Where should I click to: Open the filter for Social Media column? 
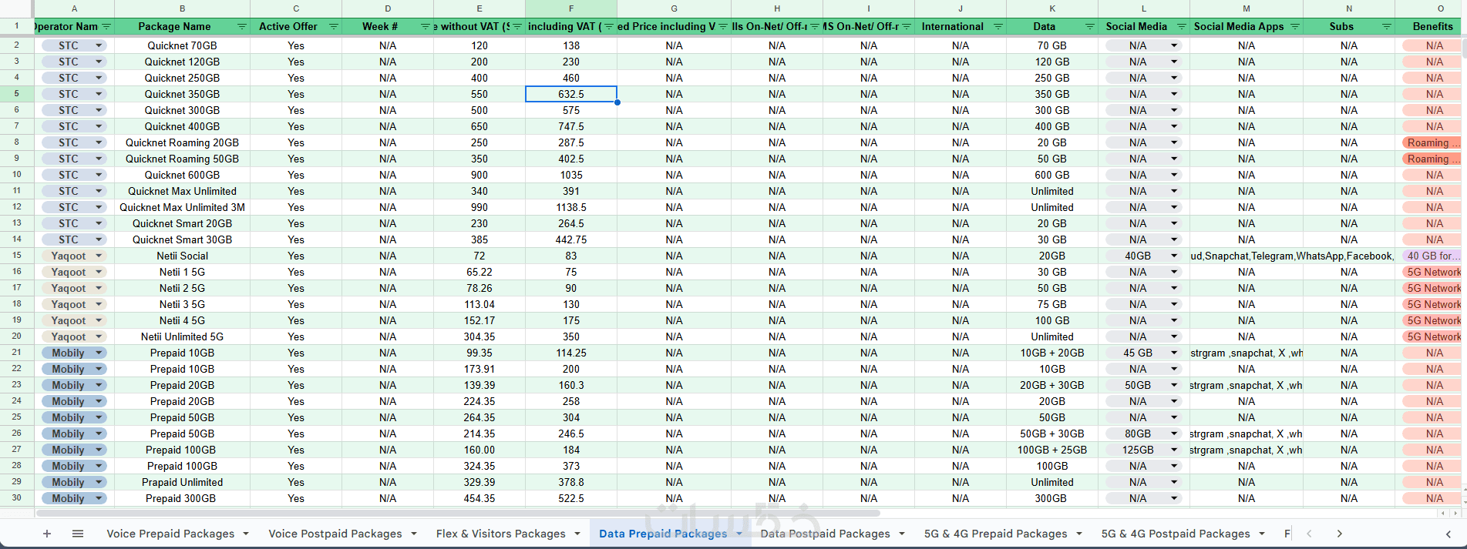1182,26
